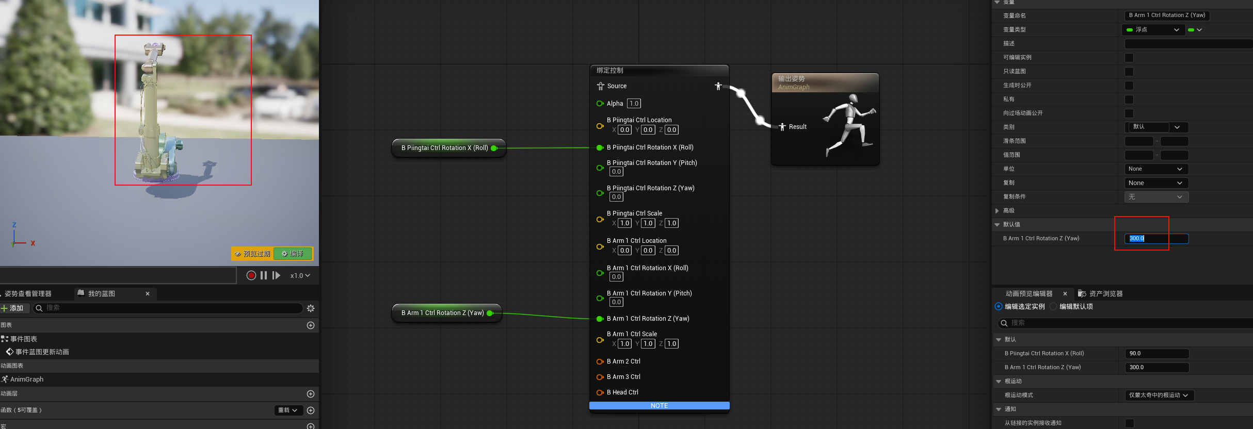Focus the 我的蓝图 search field

168,308
